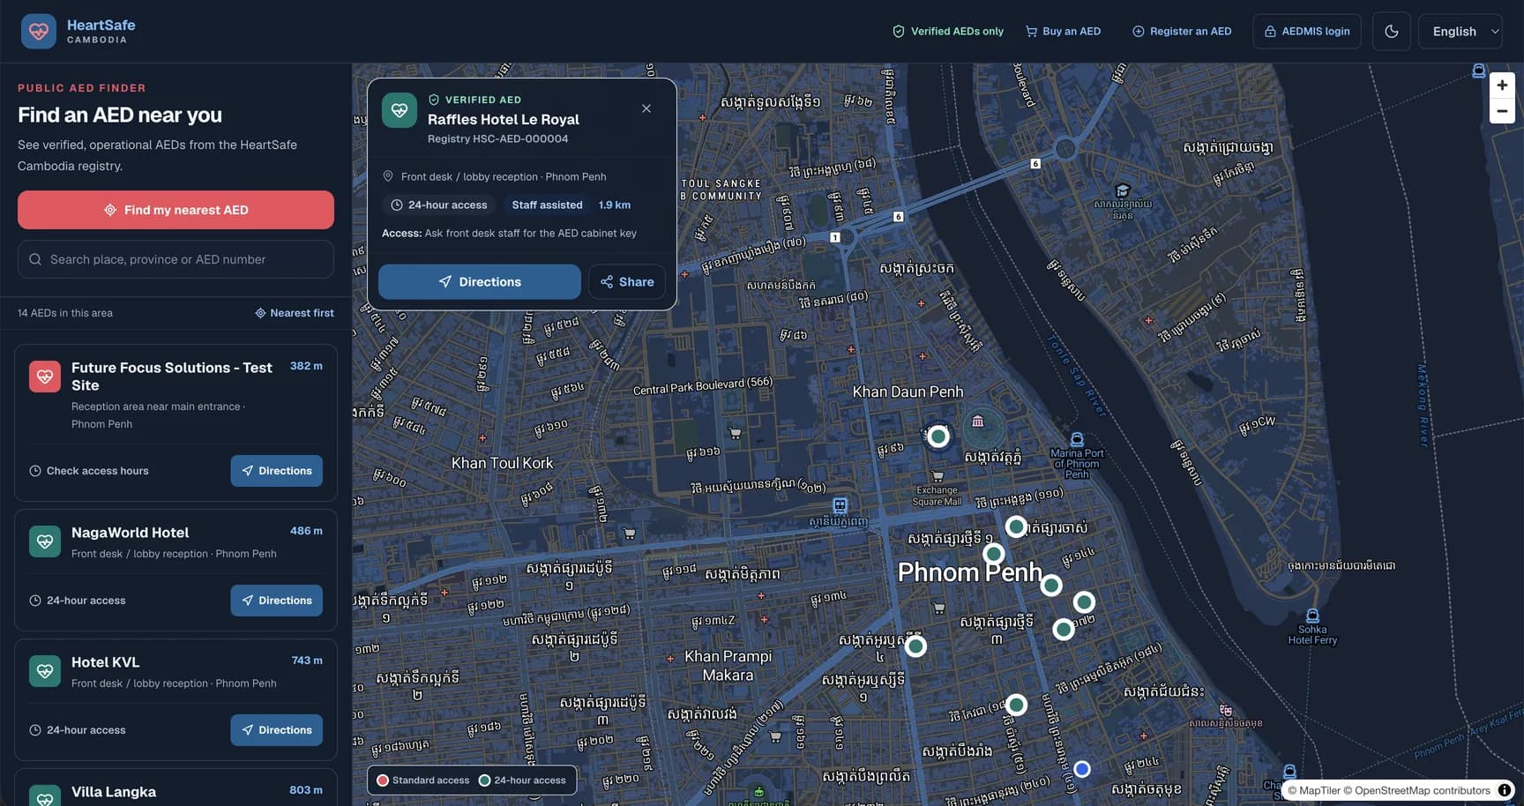This screenshot has width=1524, height=806.
Task: Click the Raffles Hotel popup heart icon
Action: pyautogui.click(x=400, y=110)
